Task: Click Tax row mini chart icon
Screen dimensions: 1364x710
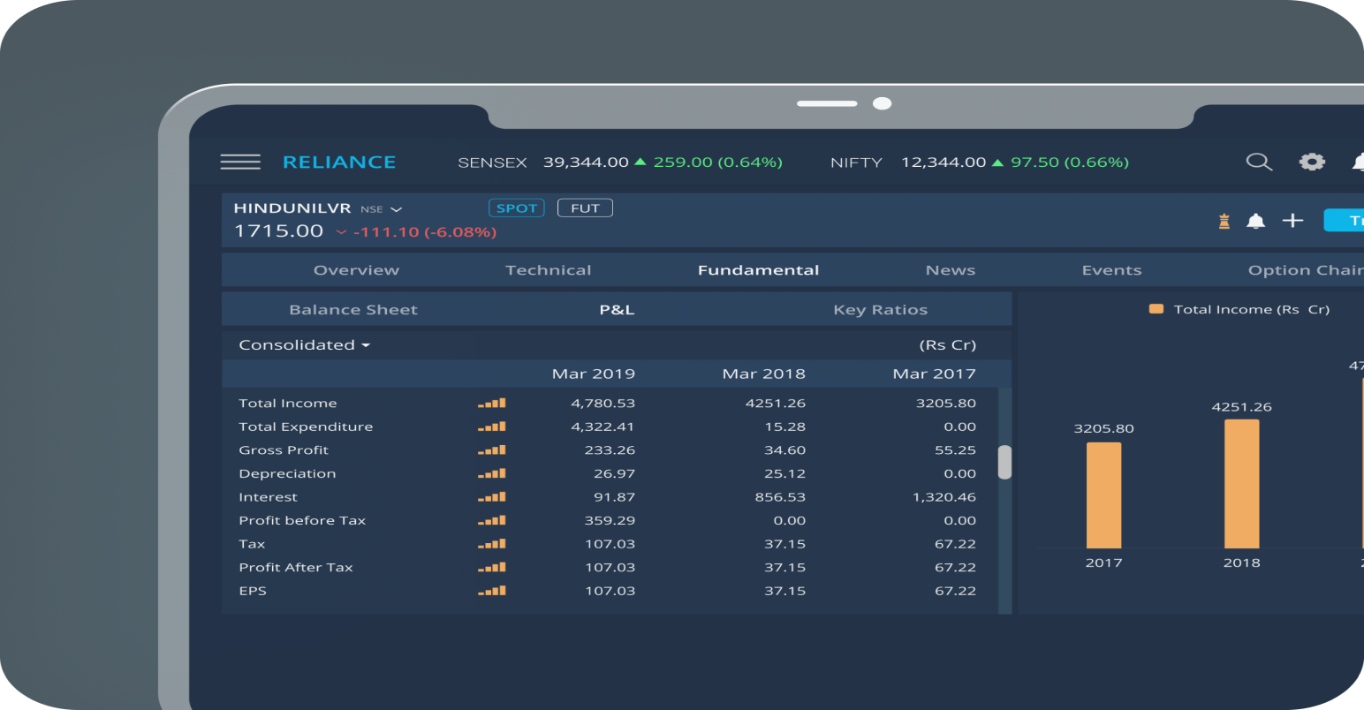Action: click(x=492, y=544)
